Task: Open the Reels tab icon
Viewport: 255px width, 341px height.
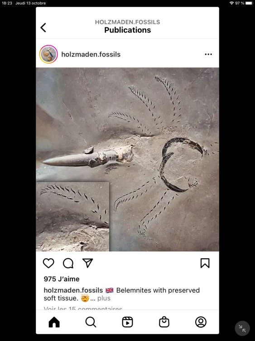Action: pos(127,322)
